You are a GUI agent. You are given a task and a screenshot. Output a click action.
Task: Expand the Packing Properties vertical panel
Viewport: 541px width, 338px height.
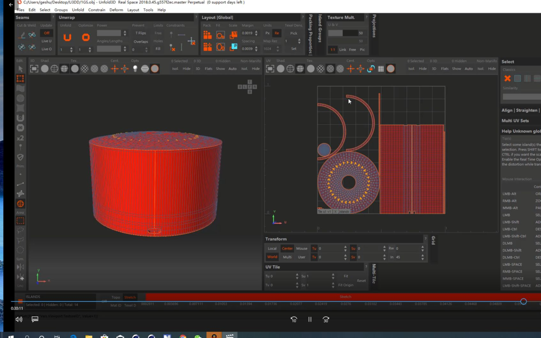(310, 34)
